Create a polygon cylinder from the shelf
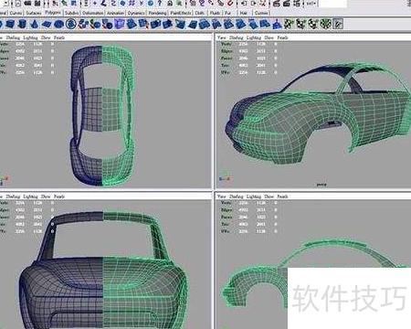 click(x=23, y=24)
